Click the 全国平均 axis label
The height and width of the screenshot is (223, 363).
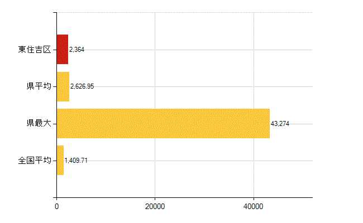pos(34,160)
